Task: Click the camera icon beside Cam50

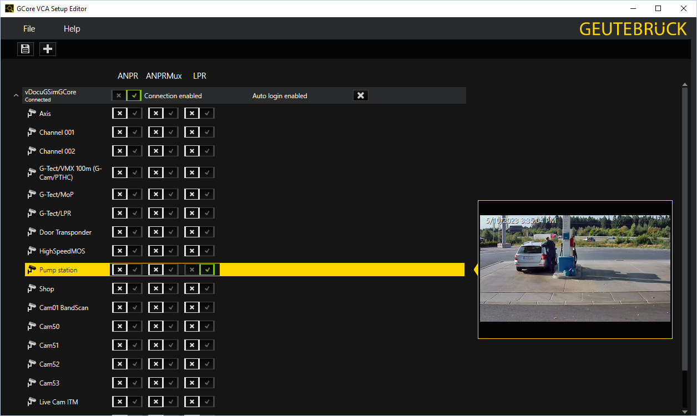Action: (32, 327)
